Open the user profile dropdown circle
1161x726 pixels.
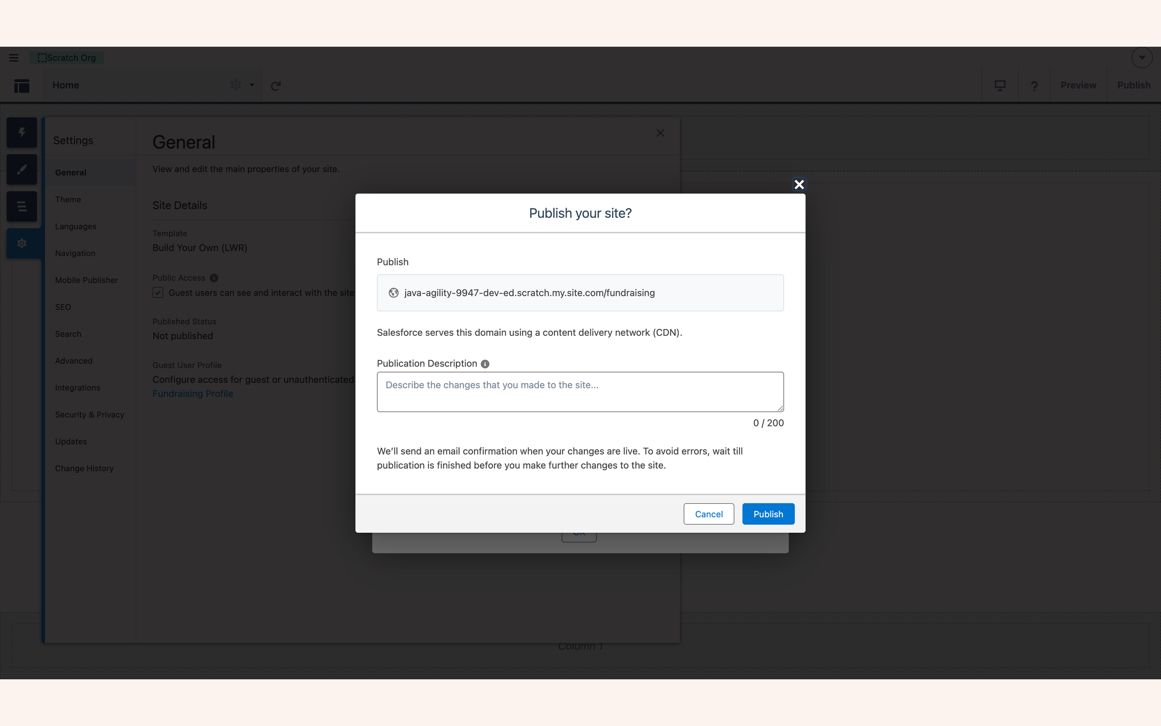coord(1142,58)
